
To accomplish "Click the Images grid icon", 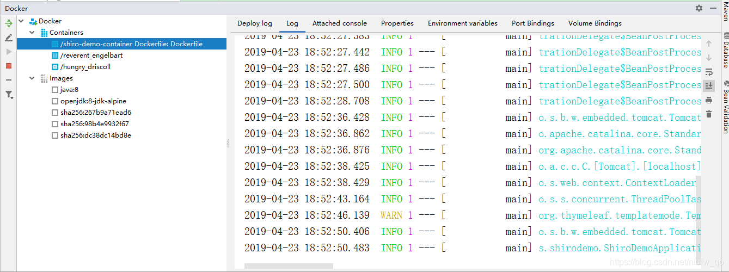I will (45, 78).
